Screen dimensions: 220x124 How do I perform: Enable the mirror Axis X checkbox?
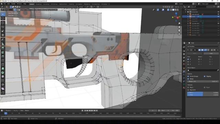pos(188,59)
